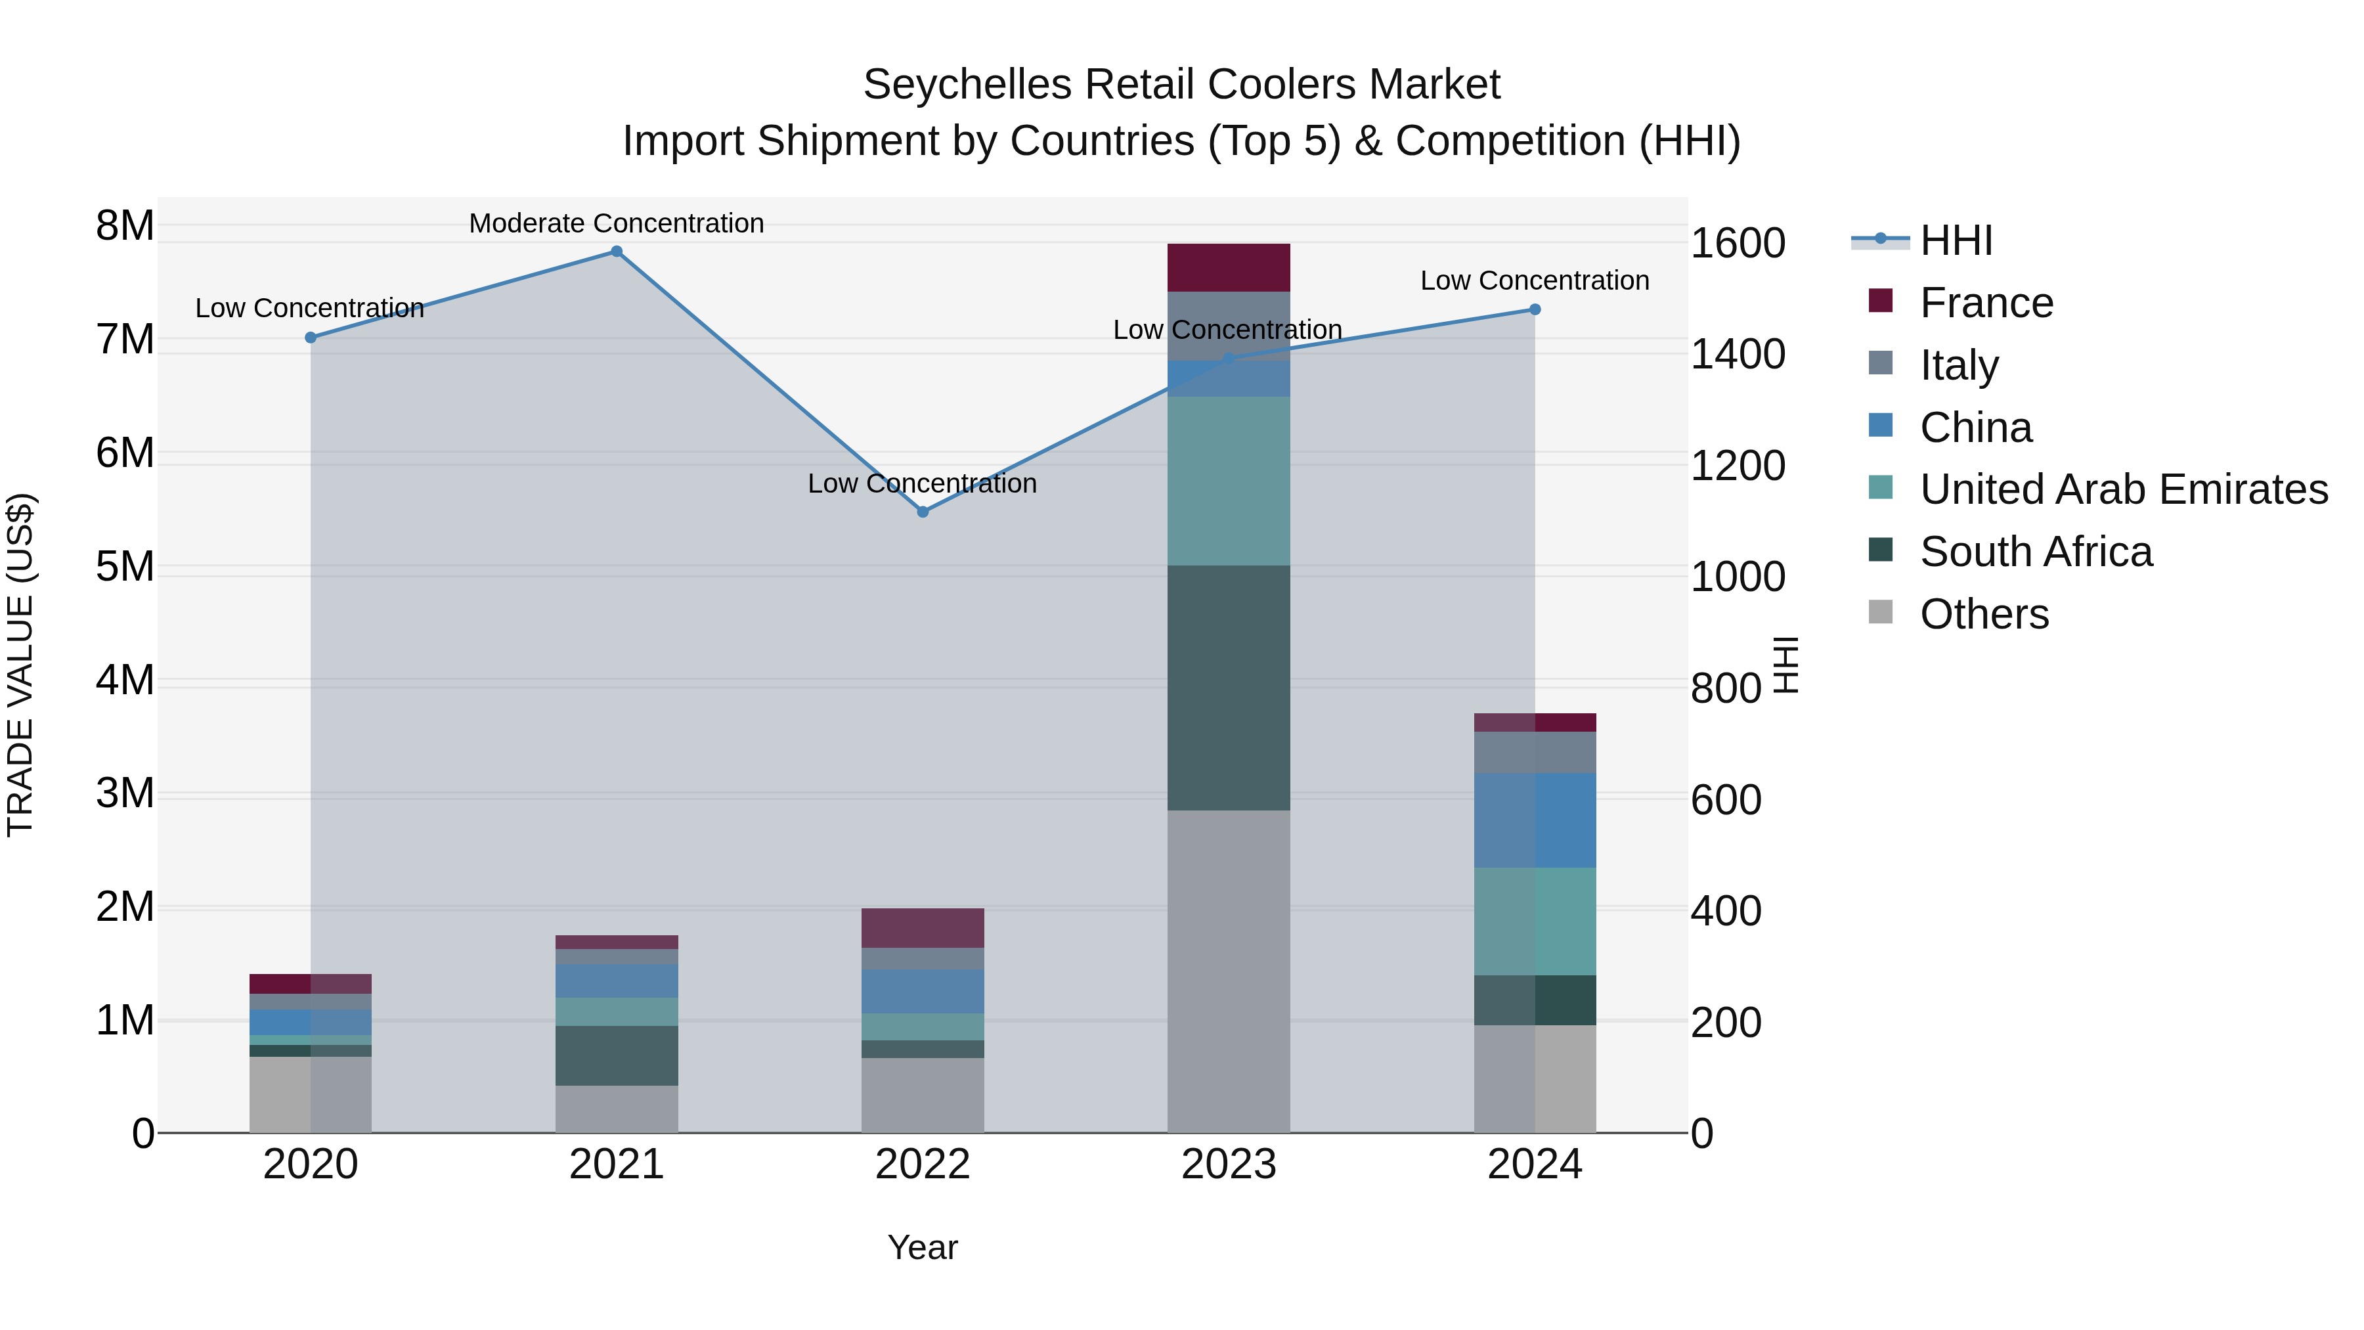Click the 2024 China bar segment
This screenshot has width=2364, height=1330.
pos(1535,820)
